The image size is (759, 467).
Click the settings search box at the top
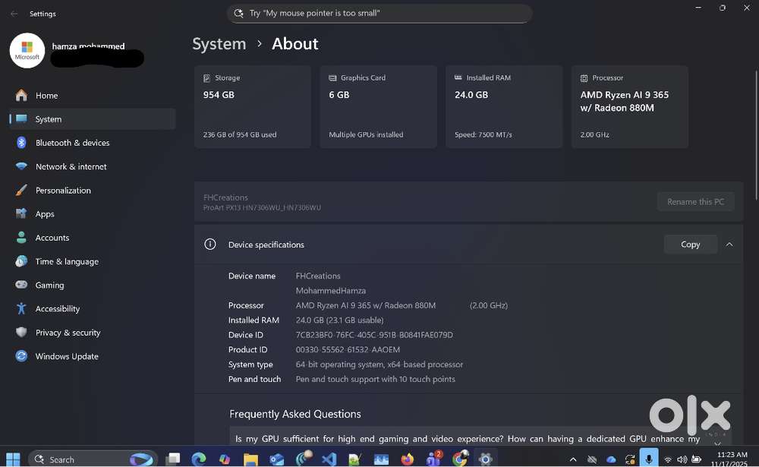[x=379, y=13]
